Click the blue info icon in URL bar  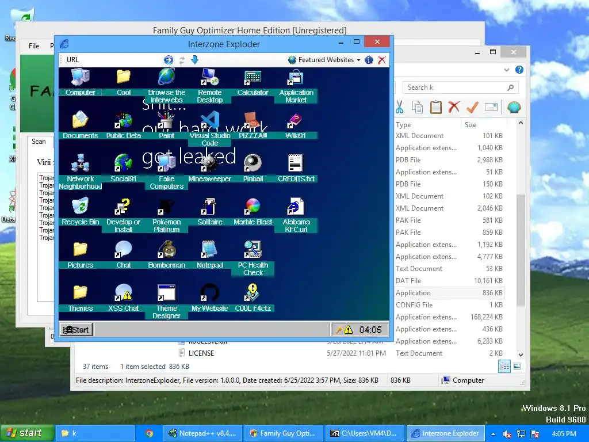click(369, 60)
